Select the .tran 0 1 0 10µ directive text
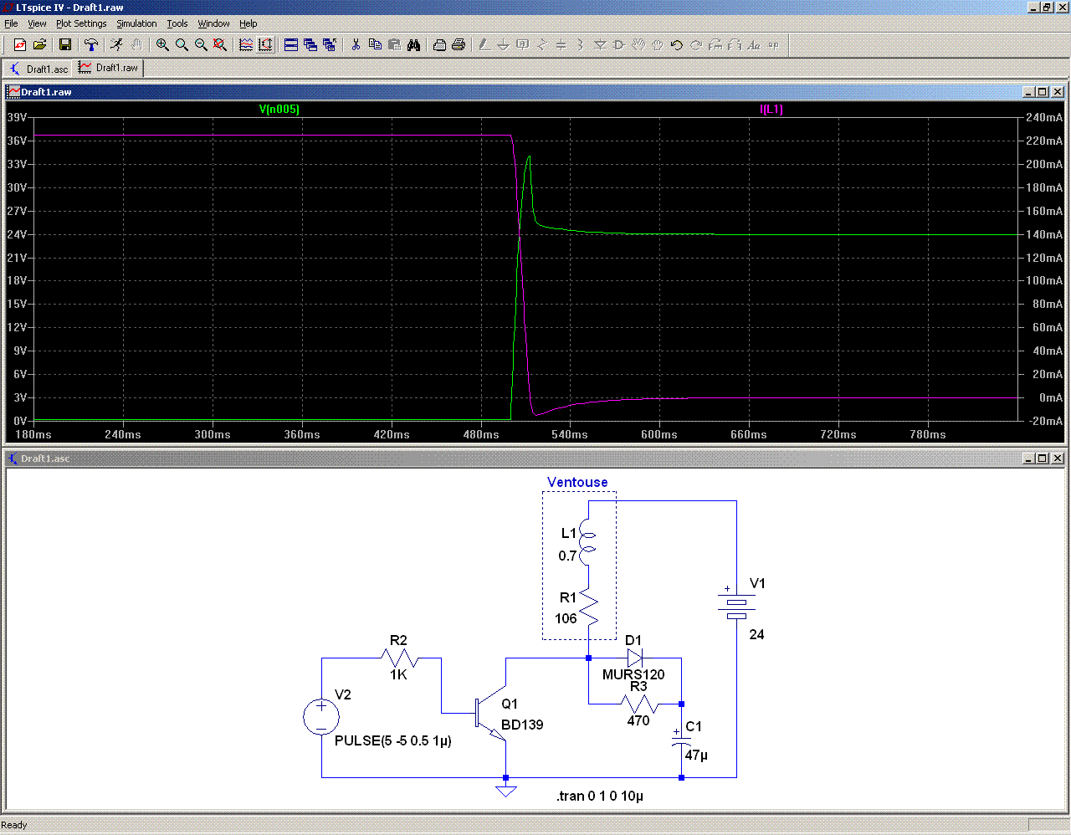The height and width of the screenshot is (835, 1071). click(599, 796)
